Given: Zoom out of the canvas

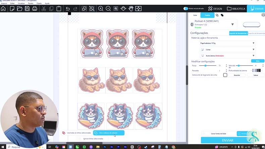Looking at the screenshot, I should coord(108,8).
